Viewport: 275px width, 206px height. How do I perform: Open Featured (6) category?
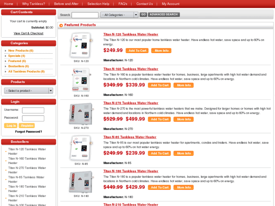17,61
